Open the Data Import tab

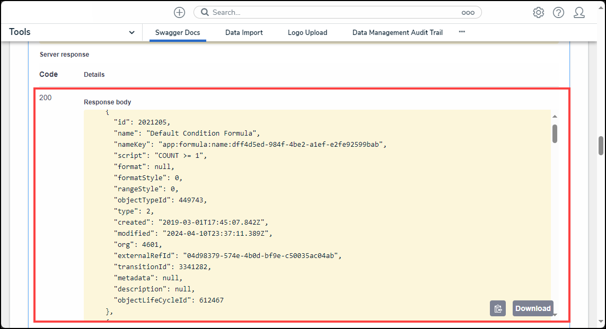coord(244,33)
